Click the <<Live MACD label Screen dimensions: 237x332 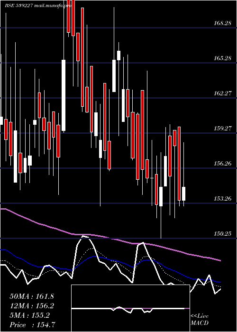[200, 320]
